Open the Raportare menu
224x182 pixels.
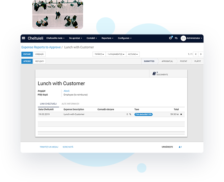pyautogui.click(x=107, y=38)
